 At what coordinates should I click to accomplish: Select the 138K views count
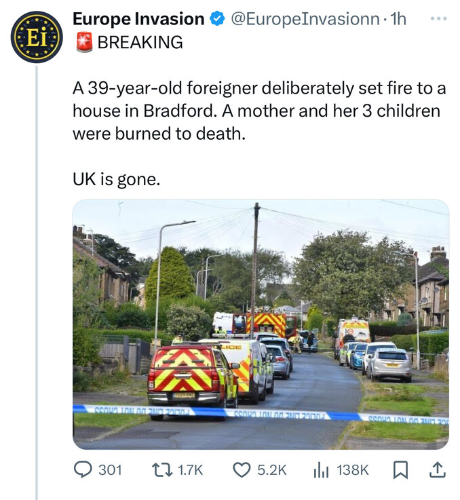coord(353,470)
